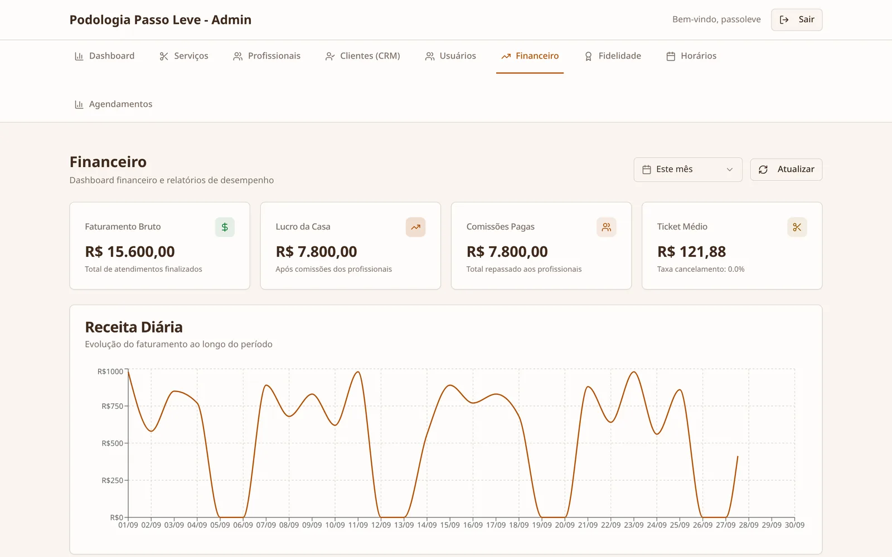Open the Clientes (CRM) tab

coord(363,56)
